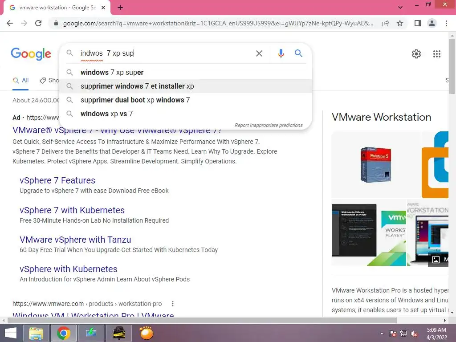Choose suggestion 'supprimer dual boot xp windows 7'

click(185, 100)
